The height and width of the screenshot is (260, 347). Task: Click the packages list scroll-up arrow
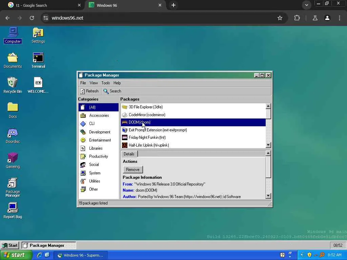point(268,106)
